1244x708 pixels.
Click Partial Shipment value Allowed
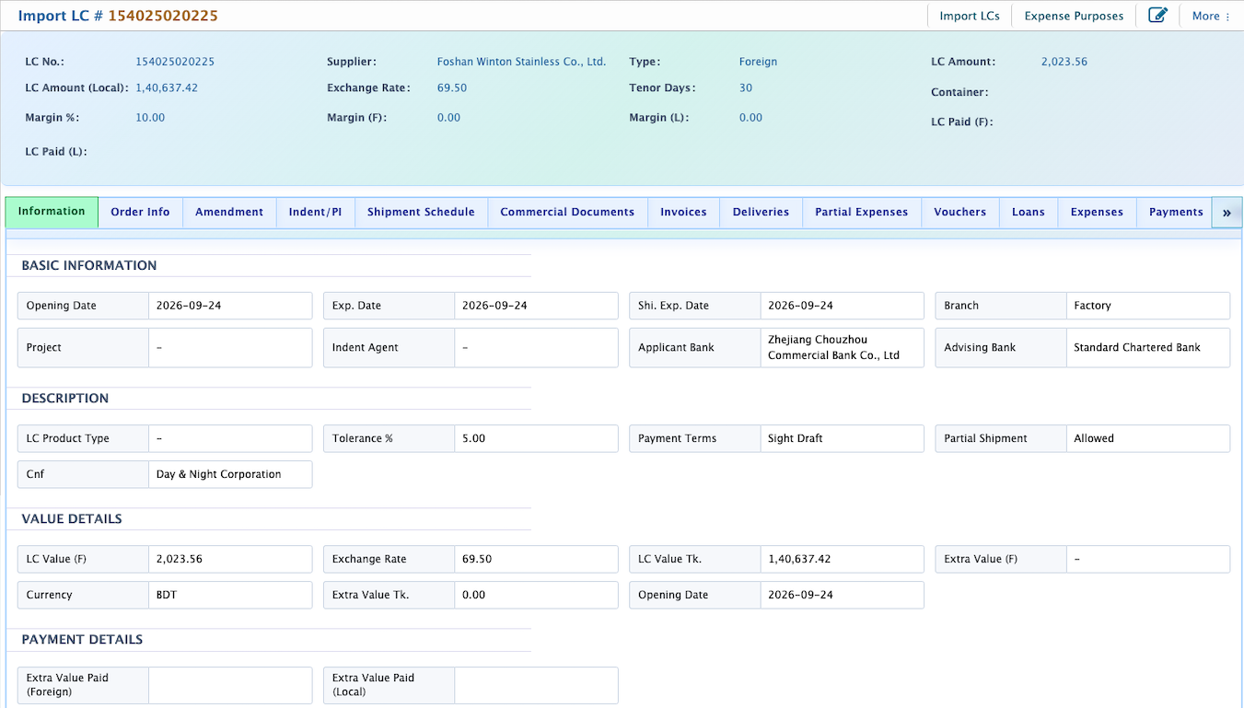click(x=1147, y=438)
